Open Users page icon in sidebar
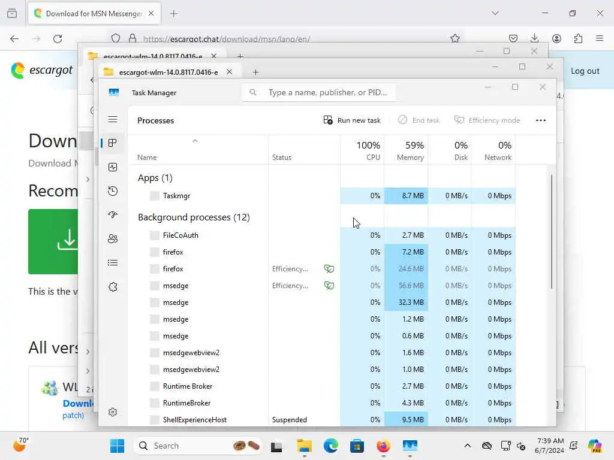The height and width of the screenshot is (460, 614). [x=113, y=238]
